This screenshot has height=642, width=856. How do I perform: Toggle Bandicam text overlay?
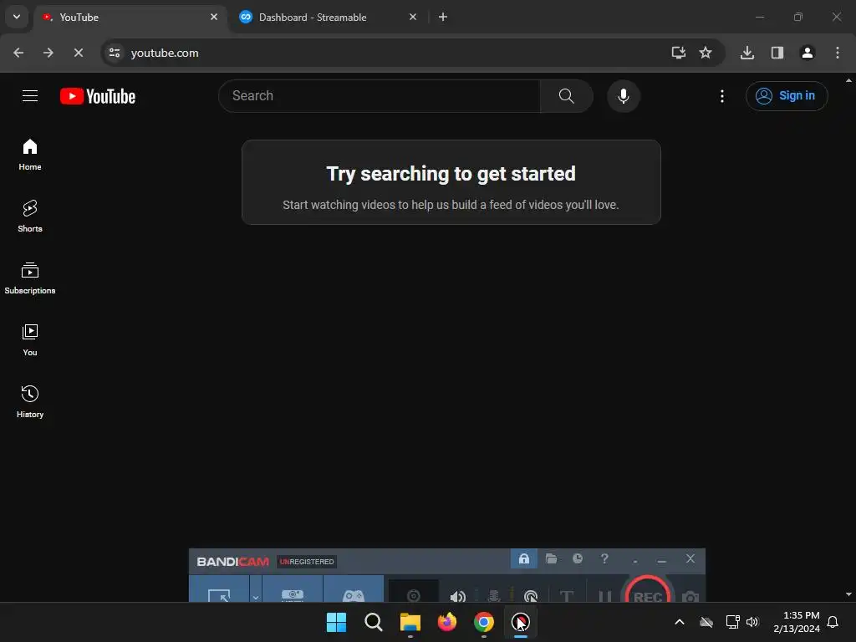point(567,595)
